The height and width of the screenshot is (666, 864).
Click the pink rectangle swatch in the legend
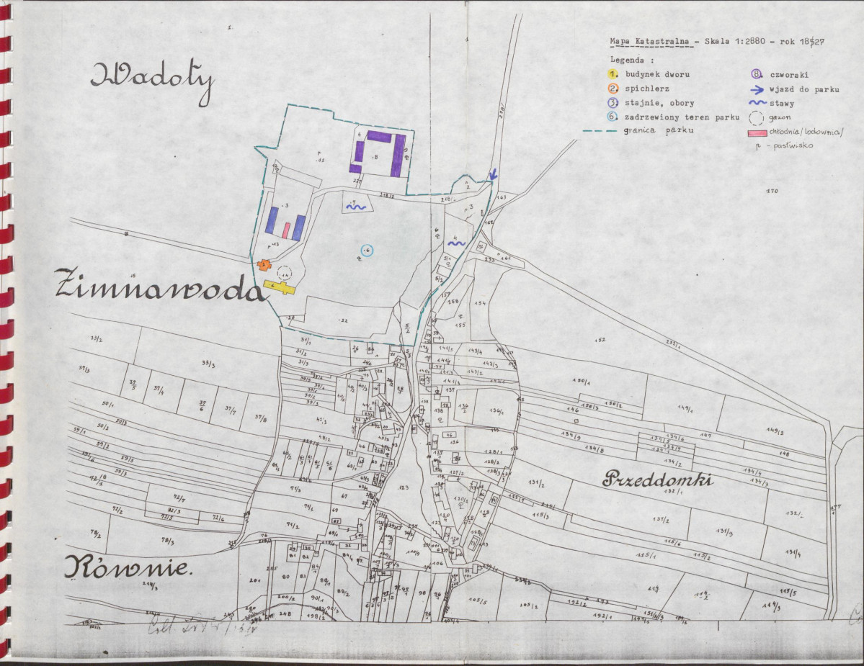coord(758,133)
